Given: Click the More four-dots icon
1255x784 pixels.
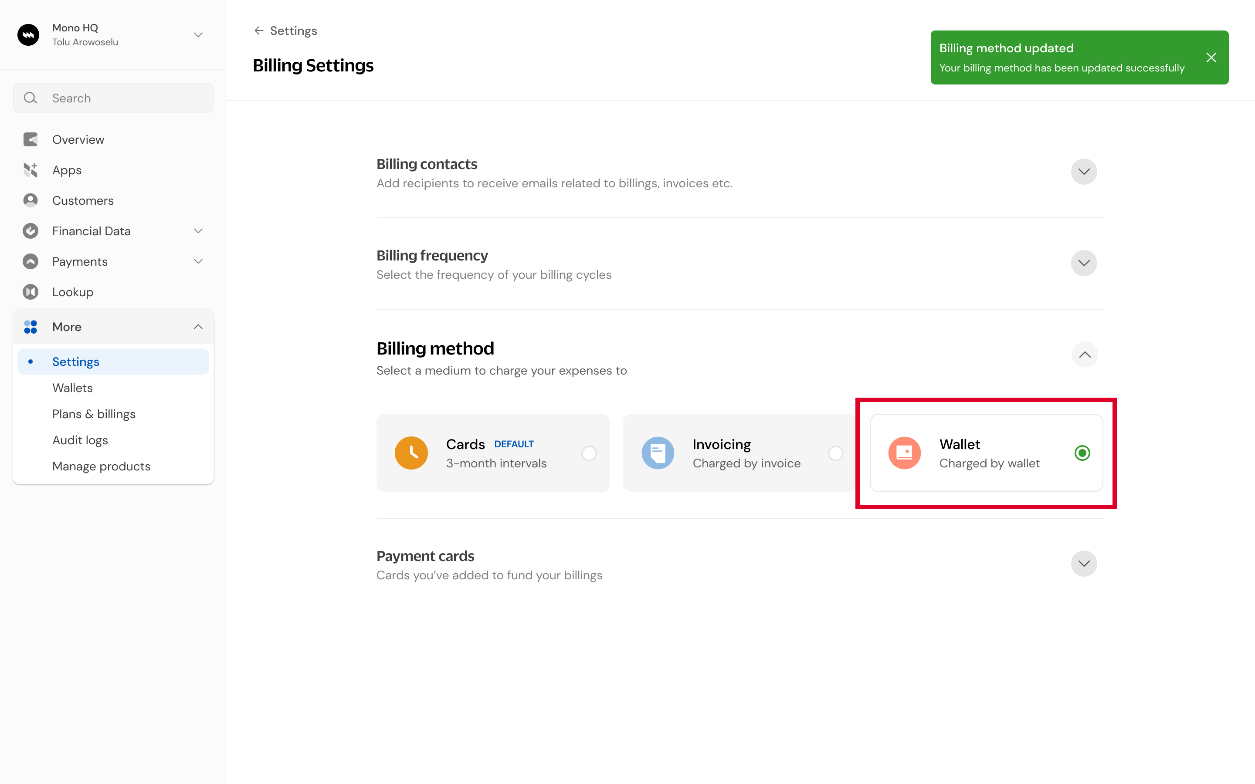Looking at the screenshot, I should pyautogui.click(x=31, y=327).
